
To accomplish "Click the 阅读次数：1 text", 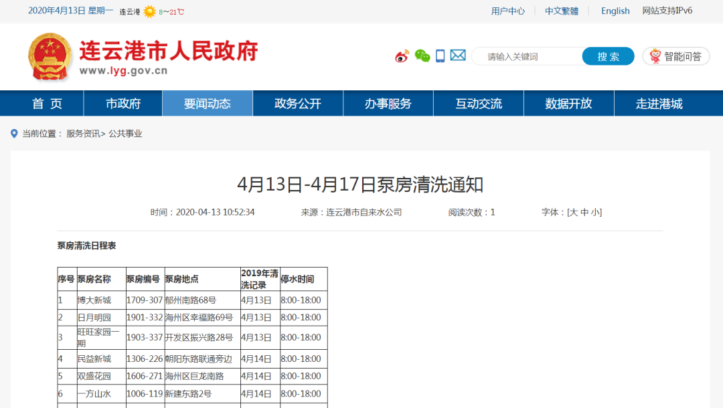I will [x=471, y=212].
